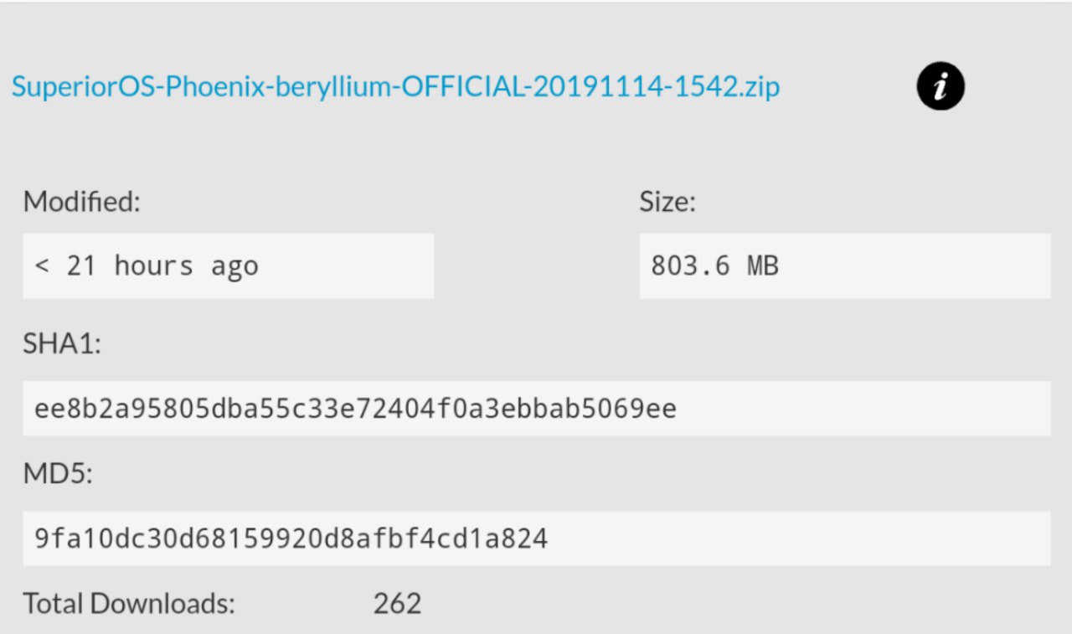Screen dimensions: 1072x634
Task: Click the "Modified:" label
Action: click(81, 202)
